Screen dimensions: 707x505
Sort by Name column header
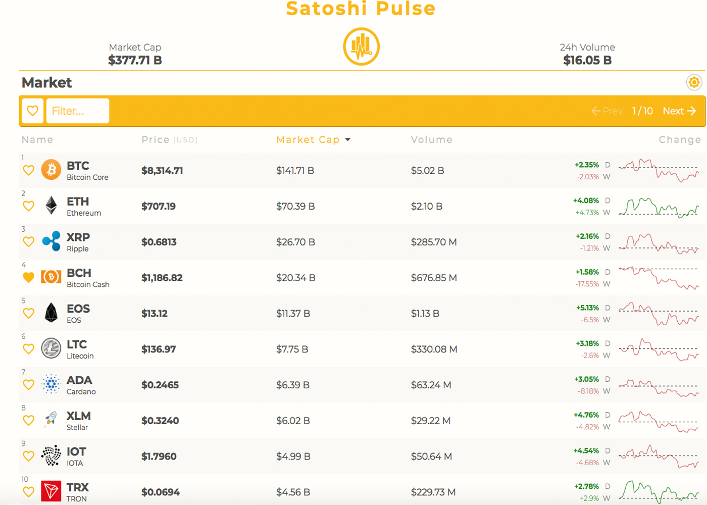tap(37, 140)
